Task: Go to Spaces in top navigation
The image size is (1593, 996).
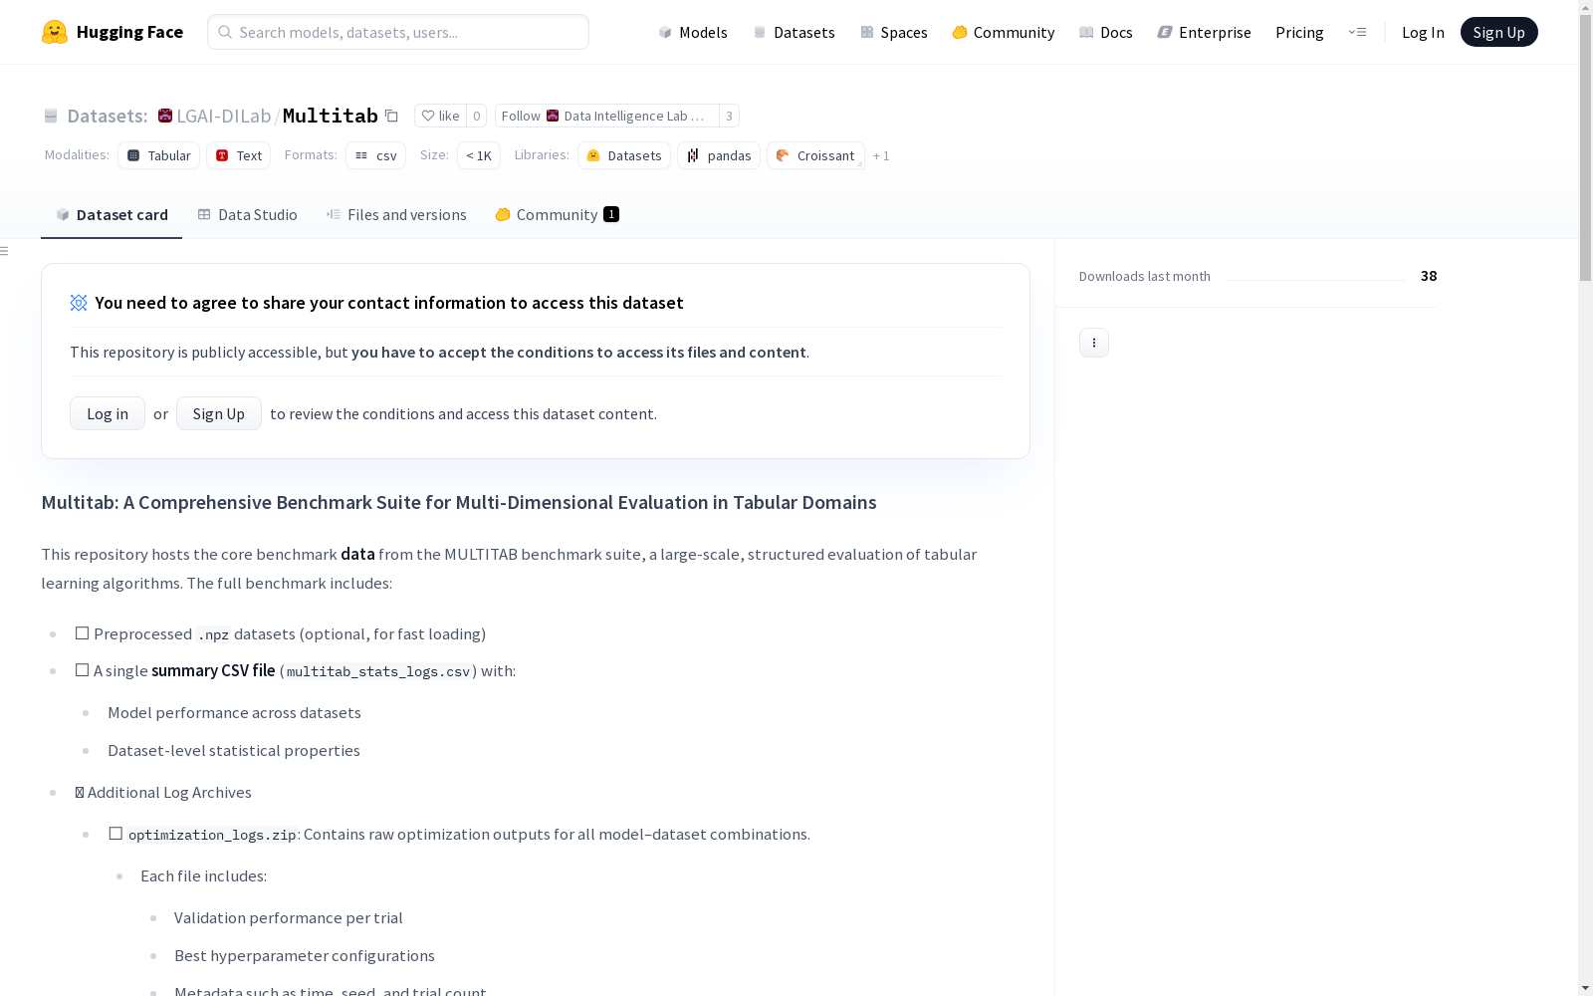Action: [x=894, y=32]
